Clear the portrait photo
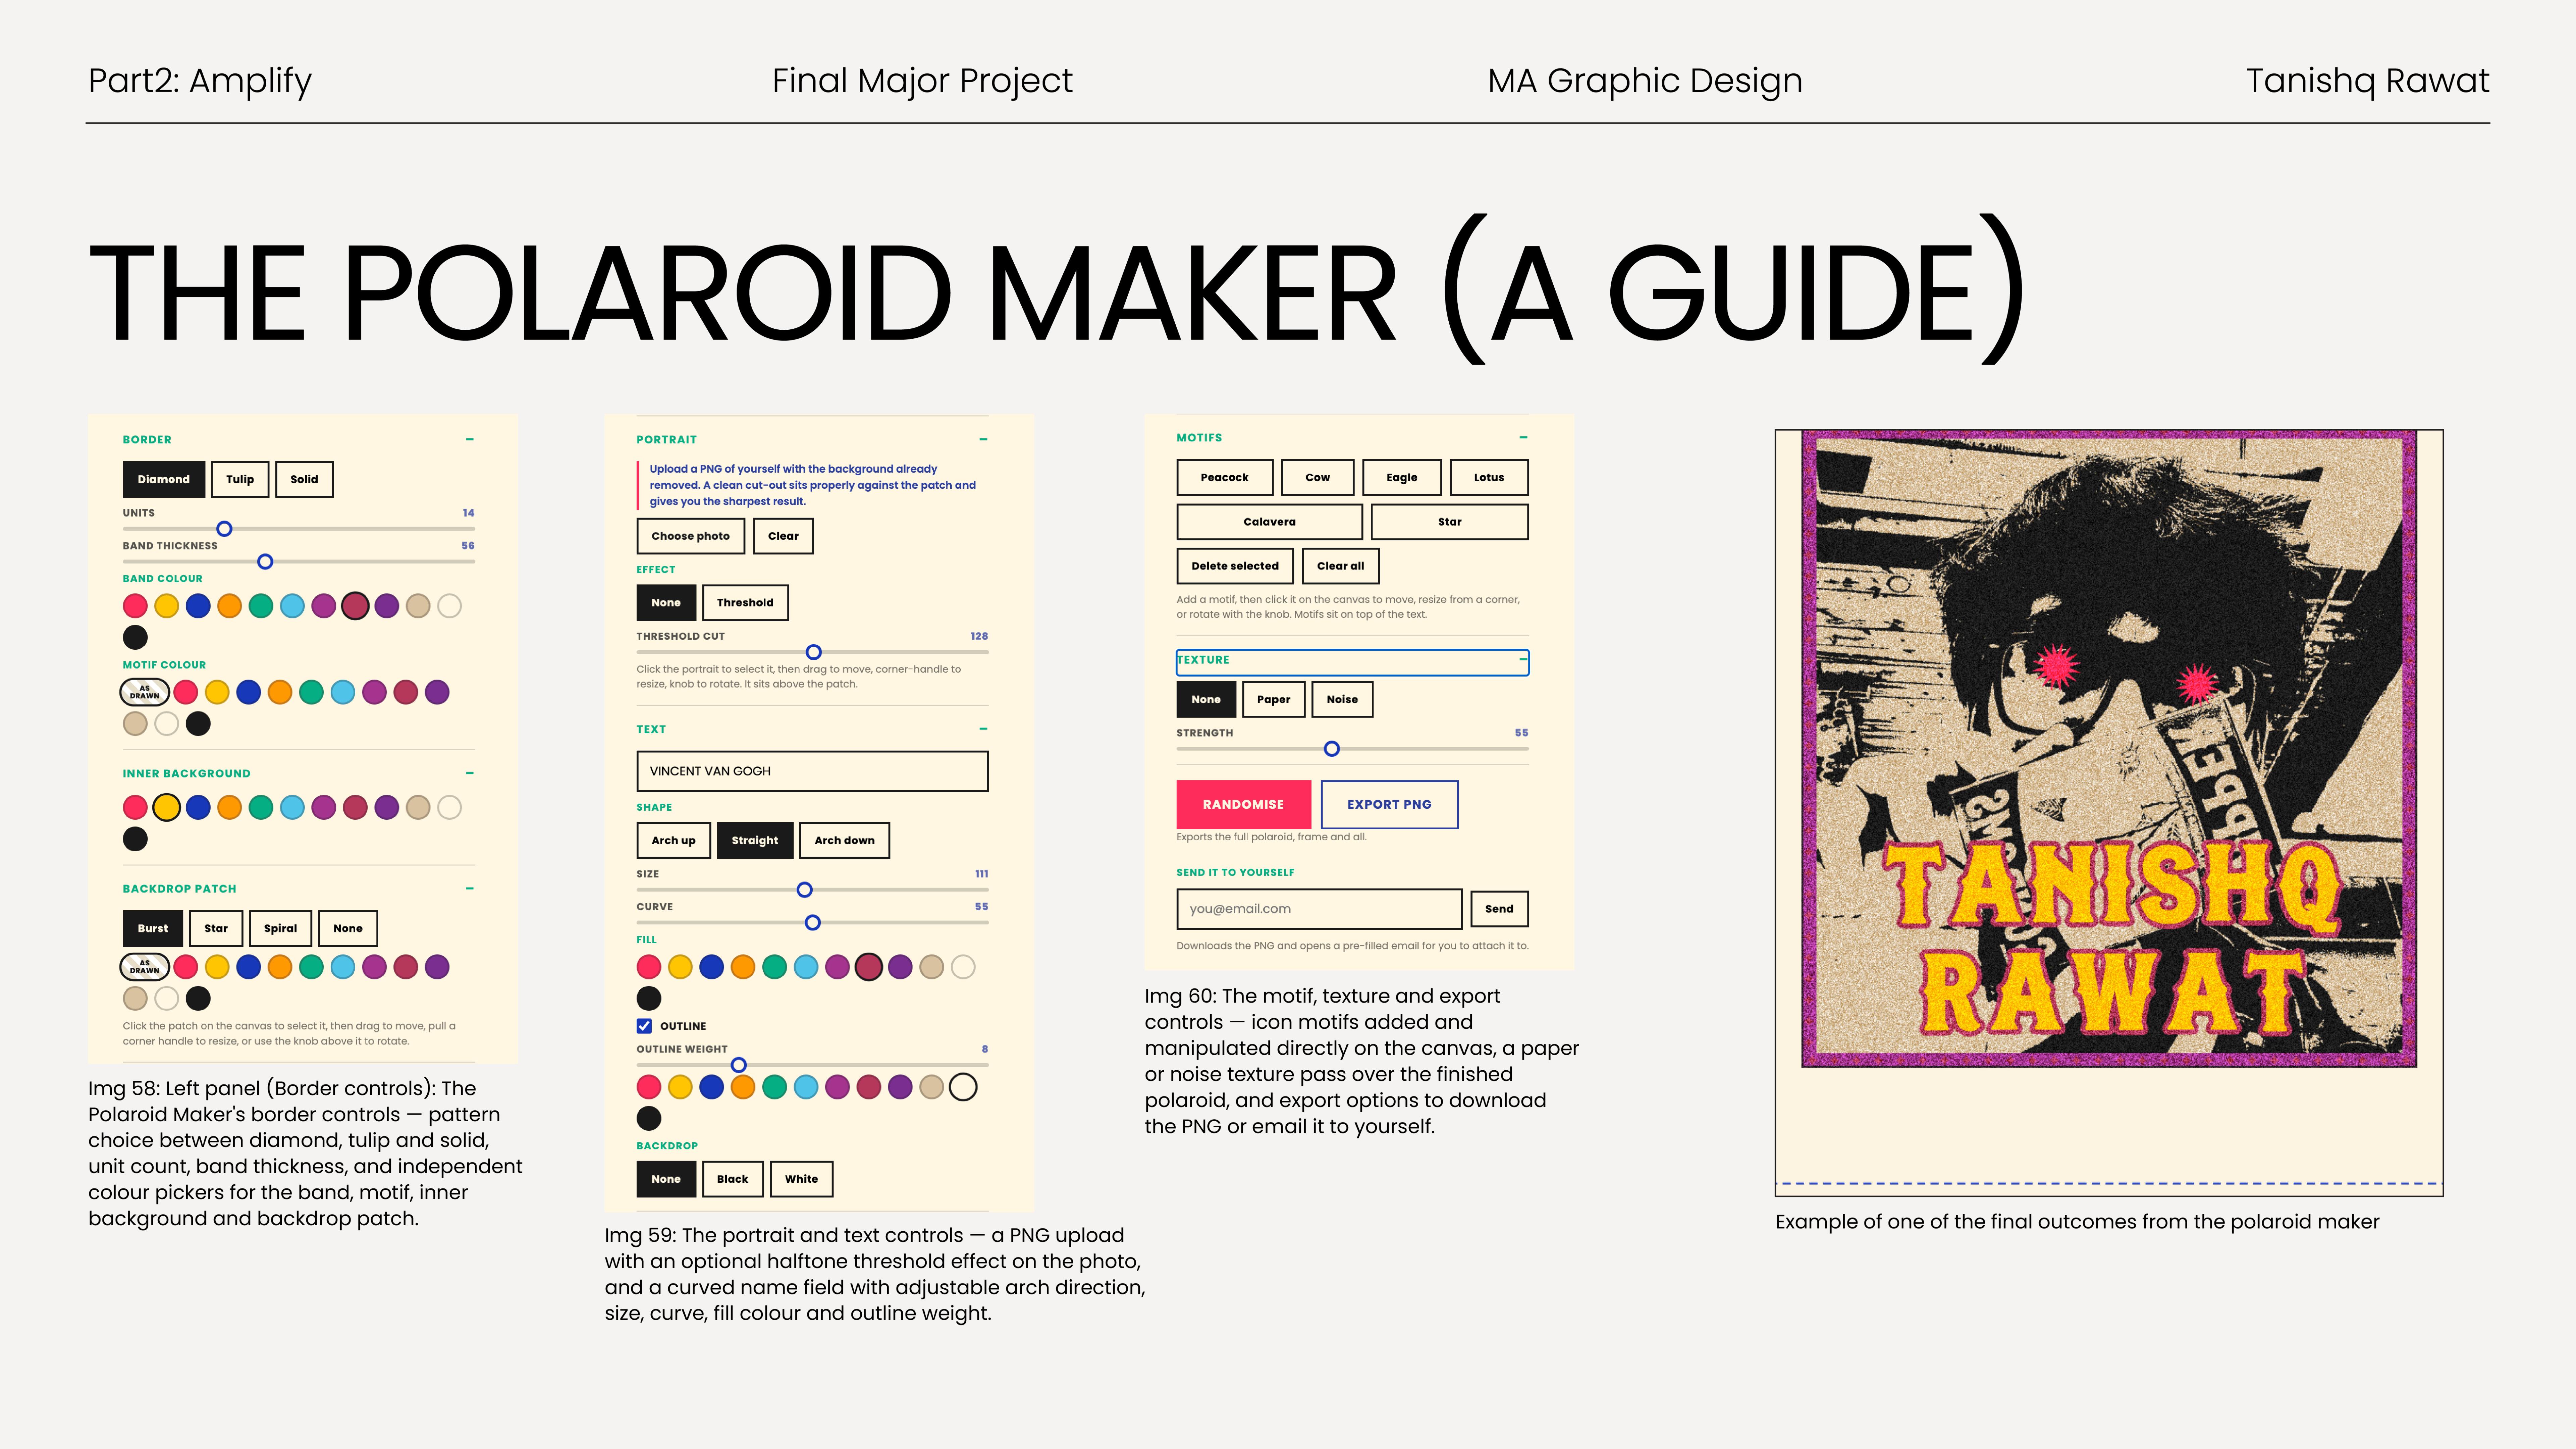Viewport: 2576px width, 1449px height. tap(783, 536)
